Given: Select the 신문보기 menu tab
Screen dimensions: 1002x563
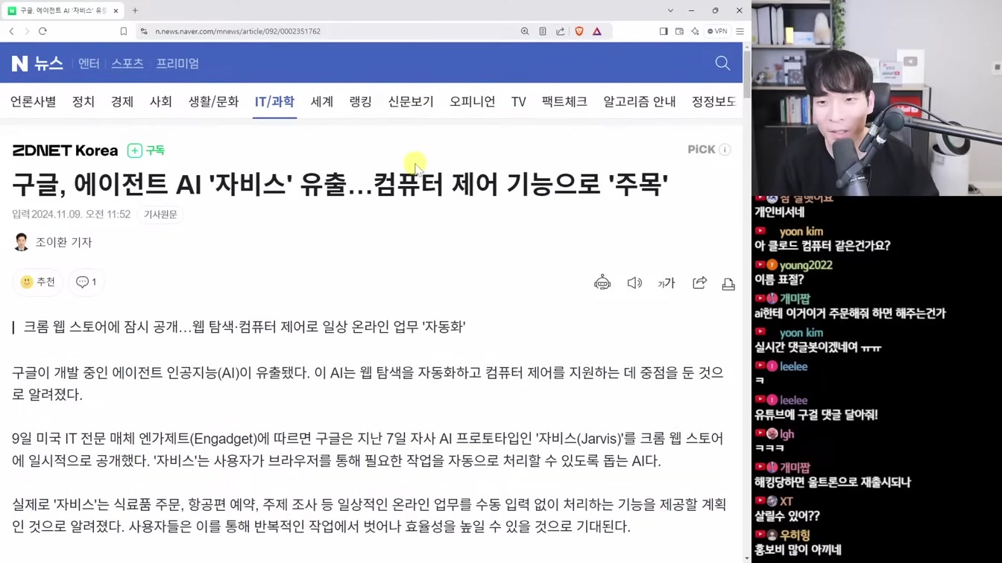Looking at the screenshot, I should [411, 101].
